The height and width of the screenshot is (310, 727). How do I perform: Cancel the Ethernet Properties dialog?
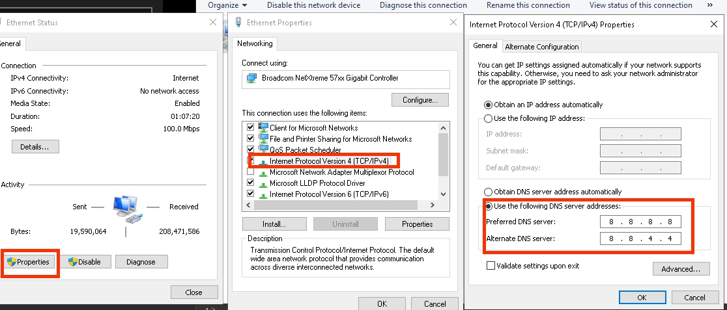[435, 304]
